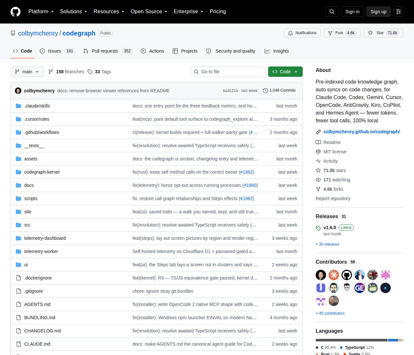Viewport: 414px width, 355px height.
Task: Open the Actions tab
Action: point(152,51)
